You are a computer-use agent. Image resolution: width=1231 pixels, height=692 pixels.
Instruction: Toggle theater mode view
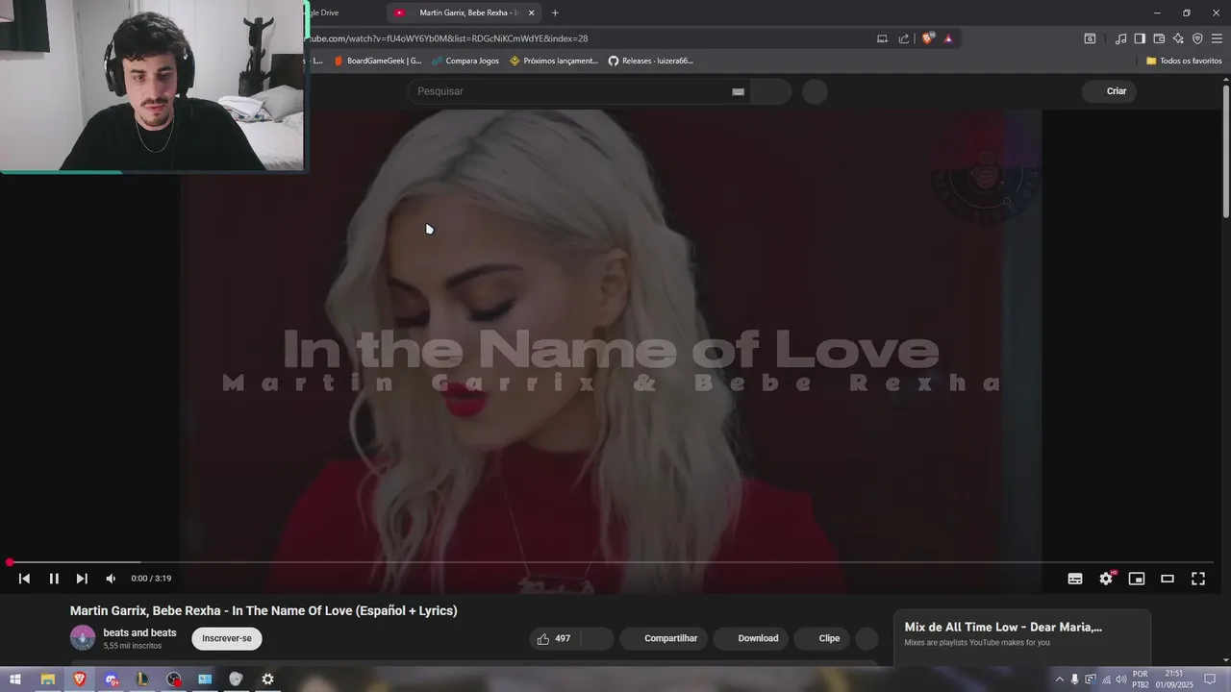(x=1168, y=579)
